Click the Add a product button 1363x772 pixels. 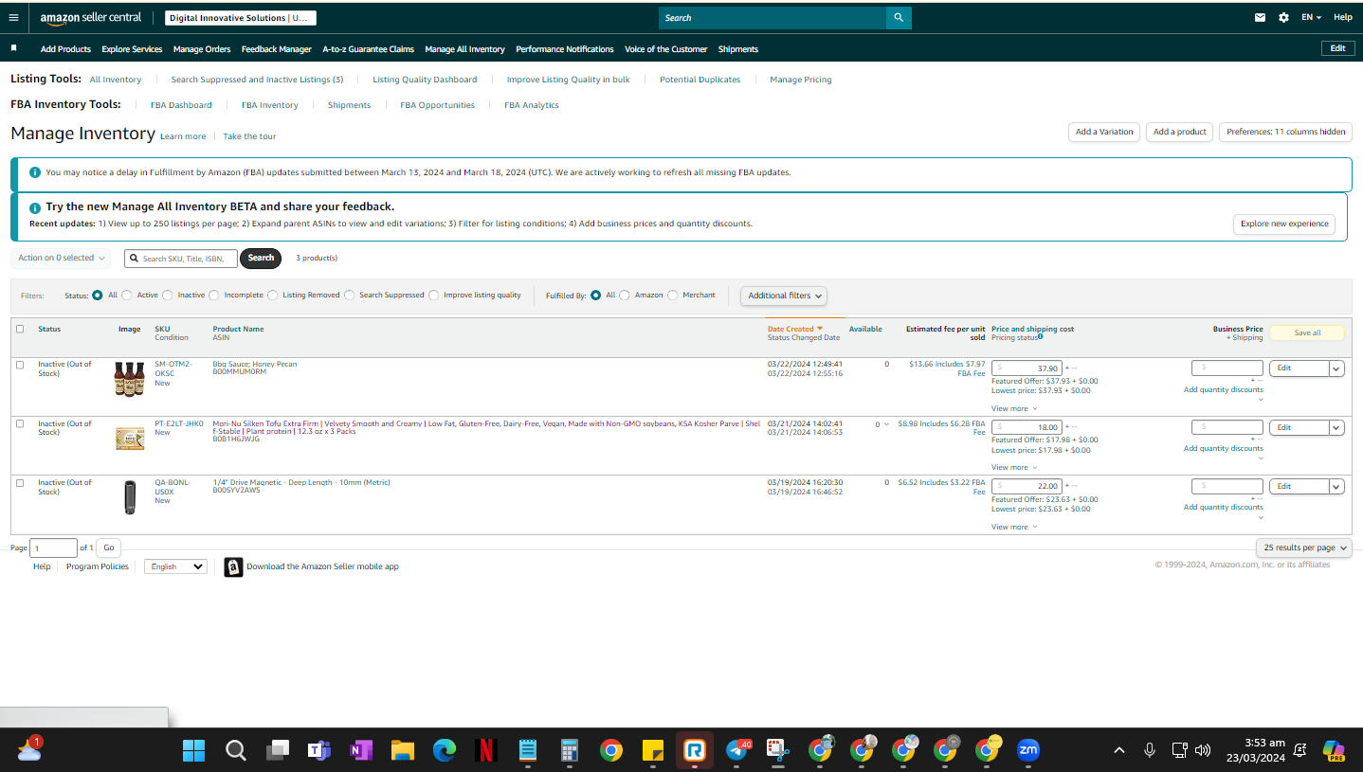(1180, 132)
